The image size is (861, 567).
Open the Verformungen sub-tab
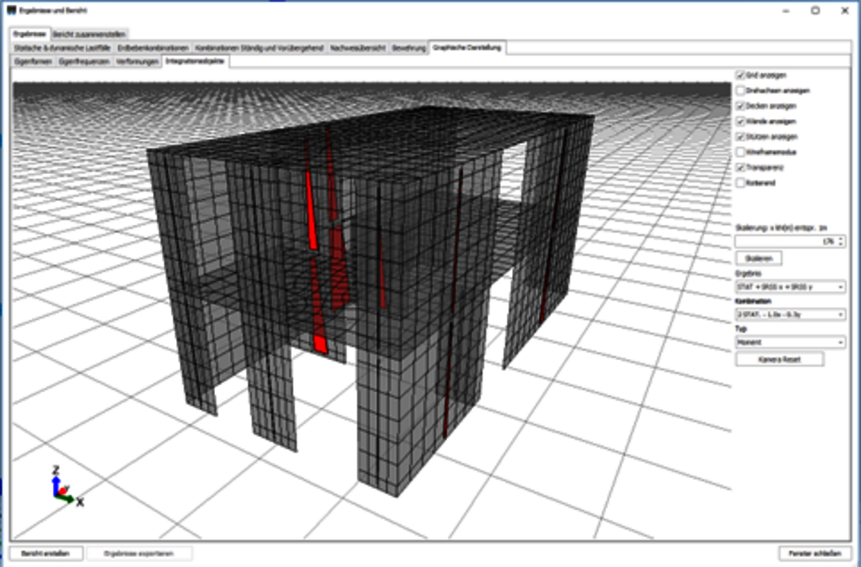pyautogui.click(x=137, y=61)
